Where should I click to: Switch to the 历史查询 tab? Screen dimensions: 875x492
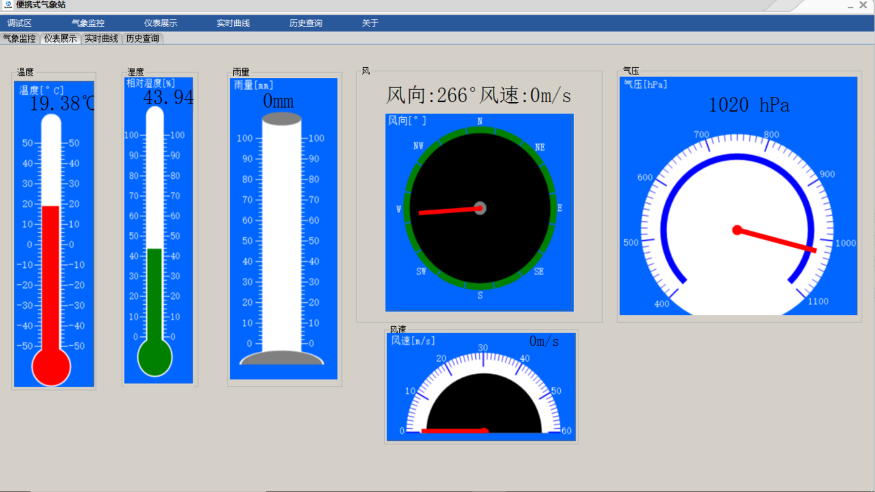coord(142,38)
